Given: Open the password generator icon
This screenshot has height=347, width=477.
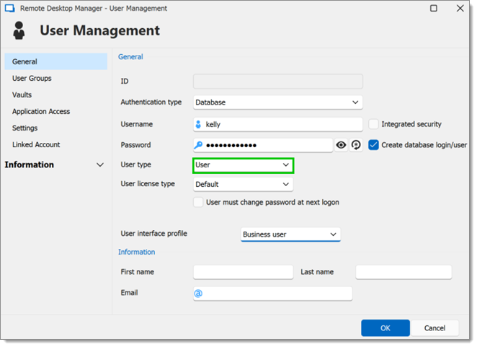Looking at the screenshot, I should [x=356, y=145].
